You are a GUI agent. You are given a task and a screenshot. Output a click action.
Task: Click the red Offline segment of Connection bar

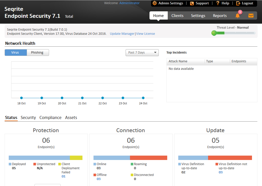pyautogui.click(x=148, y=158)
